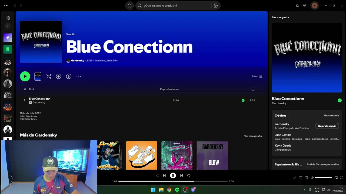Go back with the left arrow

[x=15, y=5]
